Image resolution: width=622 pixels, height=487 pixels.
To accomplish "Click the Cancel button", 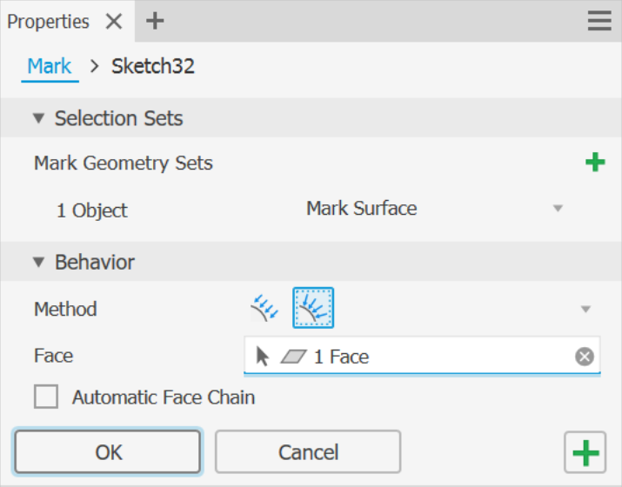I will [x=308, y=451].
